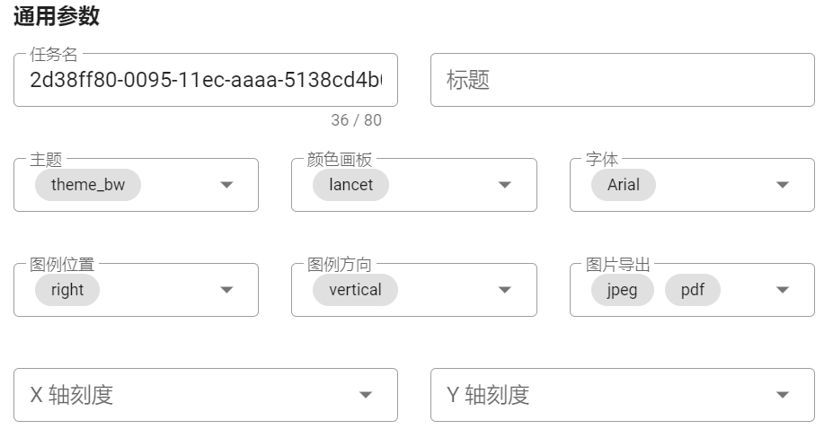This screenshot has height=429, width=833.
Task: Click the theme_bw chip
Action: click(88, 185)
